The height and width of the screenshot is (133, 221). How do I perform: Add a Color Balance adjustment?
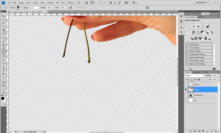pos(198,33)
